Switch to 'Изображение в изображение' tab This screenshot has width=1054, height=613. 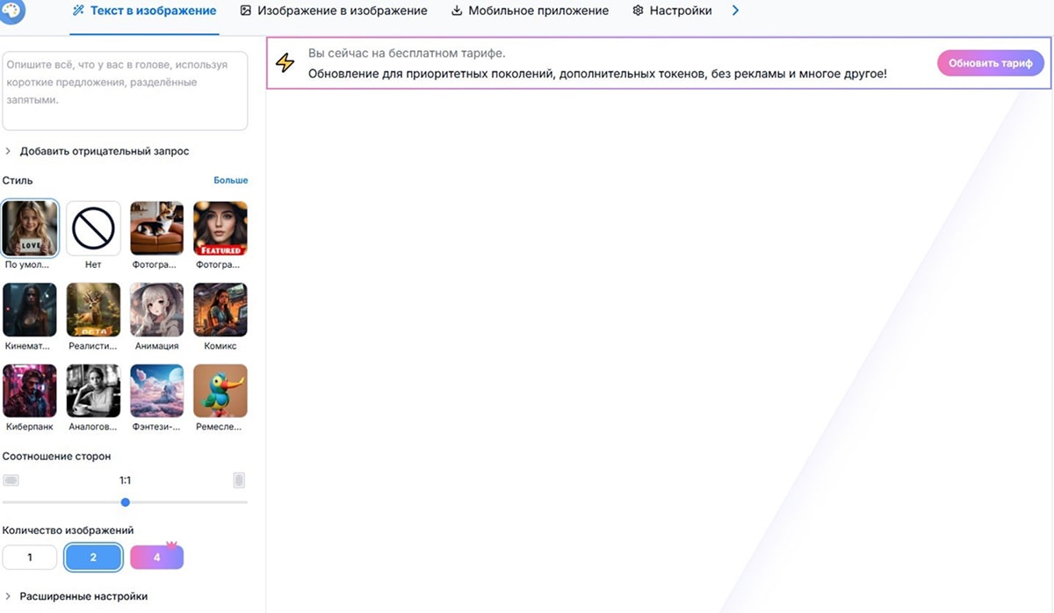[x=334, y=11]
